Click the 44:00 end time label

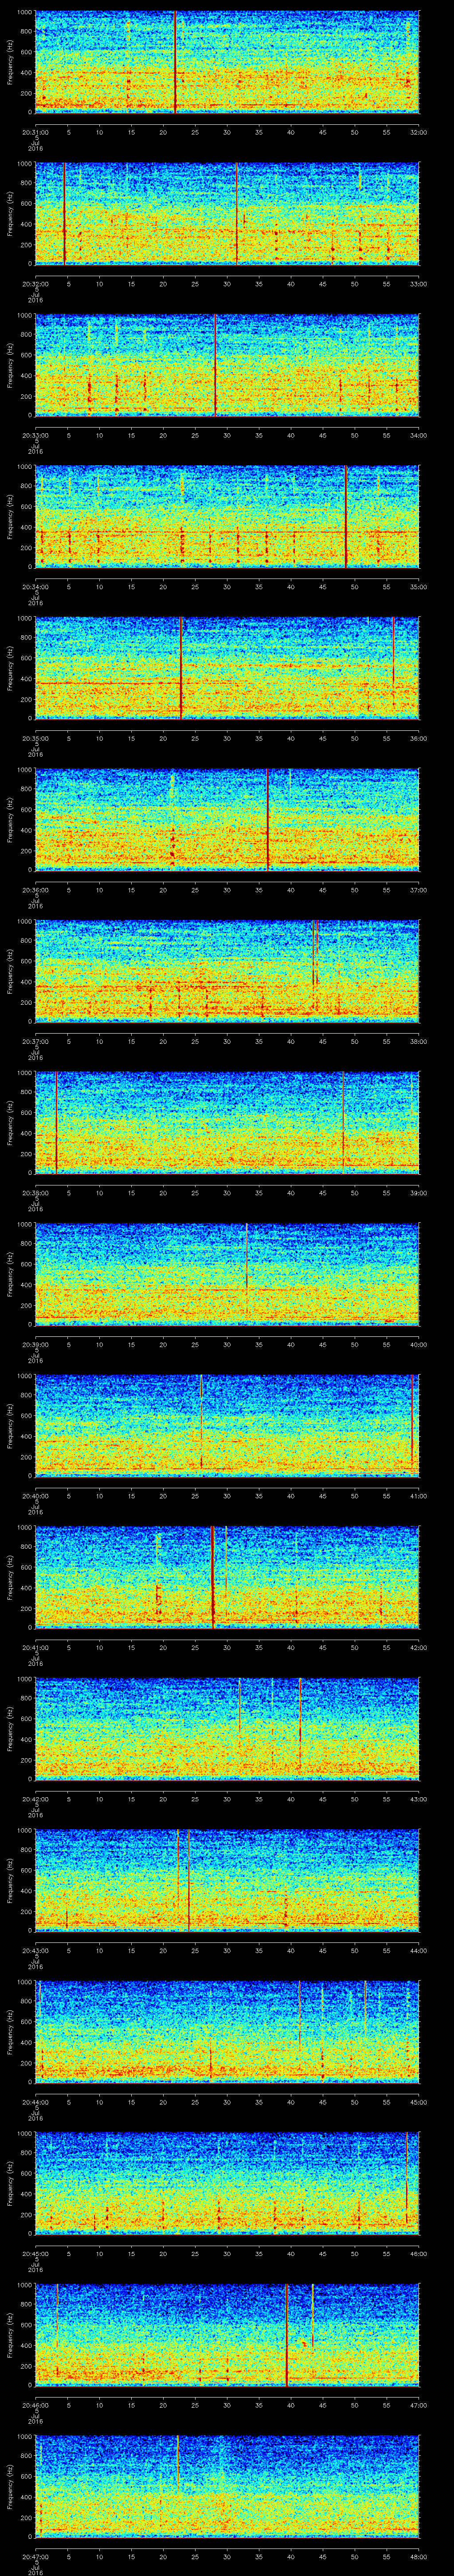click(418, 1950)
